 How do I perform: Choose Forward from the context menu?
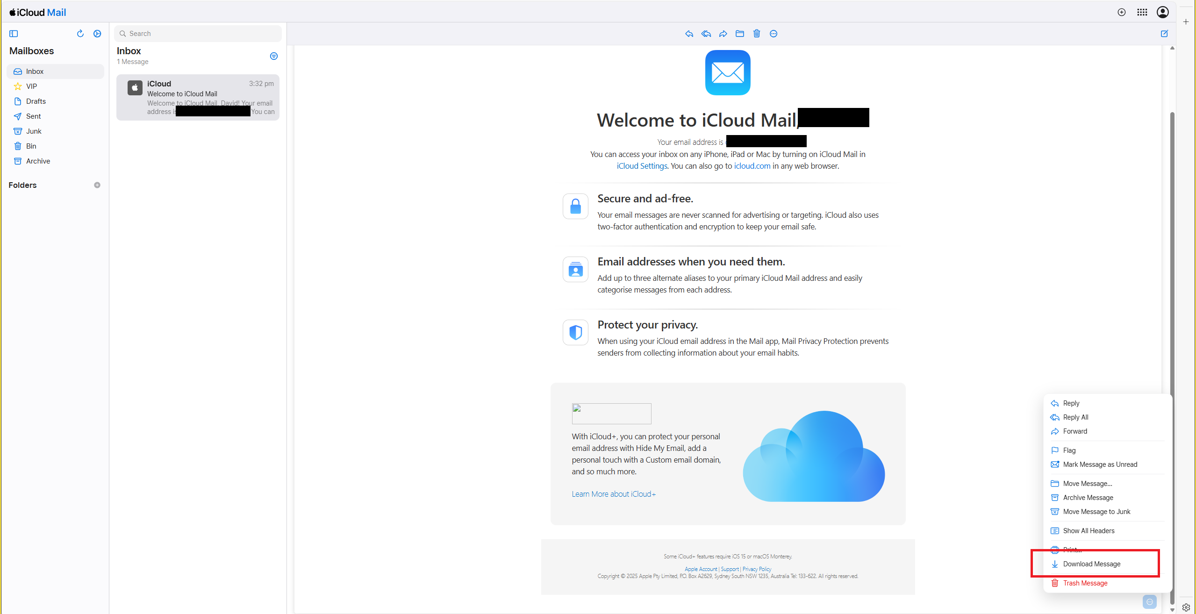coord(1108,431)
